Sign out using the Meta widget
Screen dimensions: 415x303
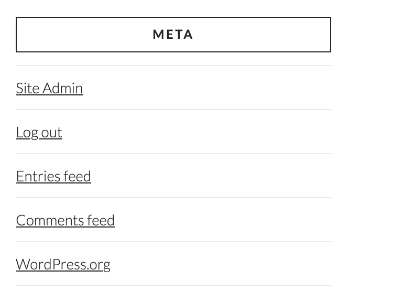click(x=39, y=133)
